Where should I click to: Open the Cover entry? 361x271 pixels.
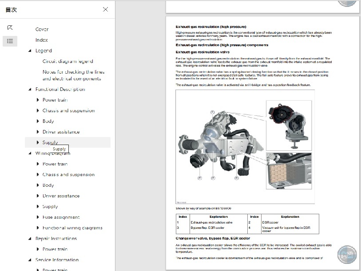[42, 29]
